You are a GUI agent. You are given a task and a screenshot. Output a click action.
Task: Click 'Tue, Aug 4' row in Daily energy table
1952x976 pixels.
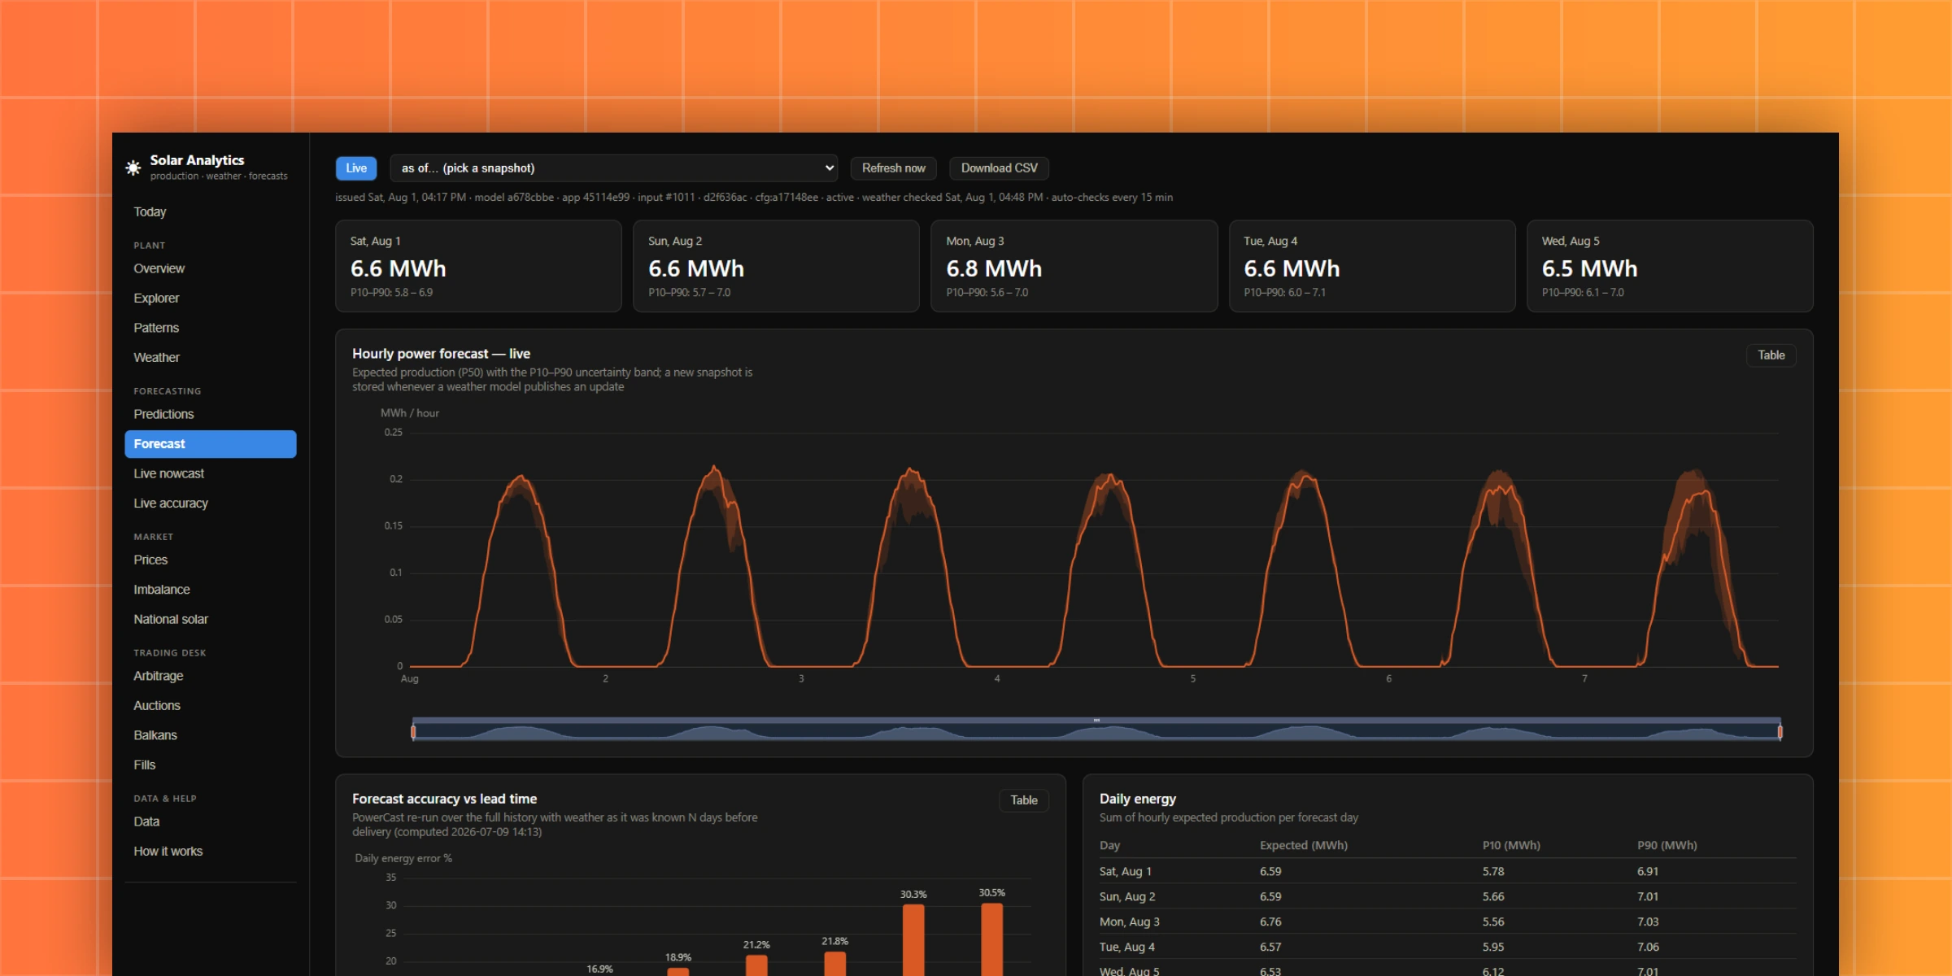(x=1448, y=948)
